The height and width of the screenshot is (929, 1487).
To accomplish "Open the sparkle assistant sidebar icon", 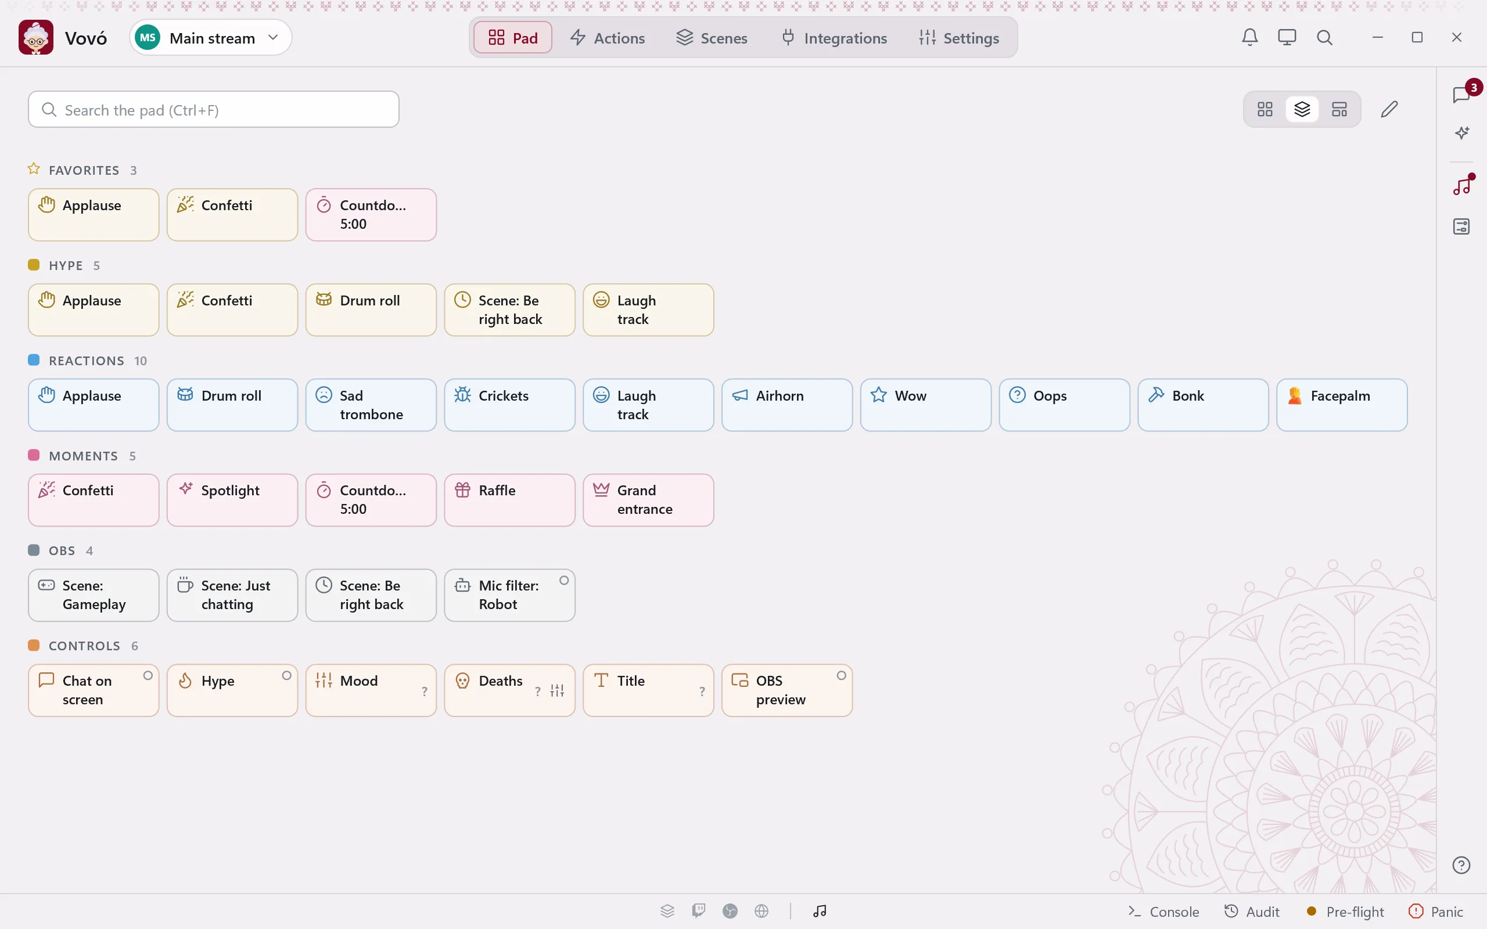I will pos(1462,133).
